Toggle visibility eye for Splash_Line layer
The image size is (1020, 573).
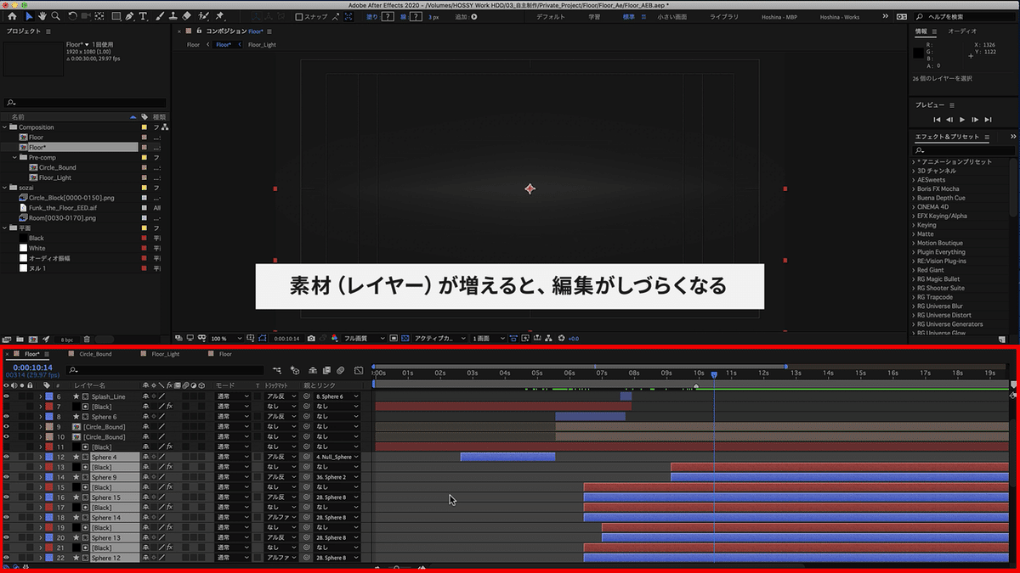point(7,396)
